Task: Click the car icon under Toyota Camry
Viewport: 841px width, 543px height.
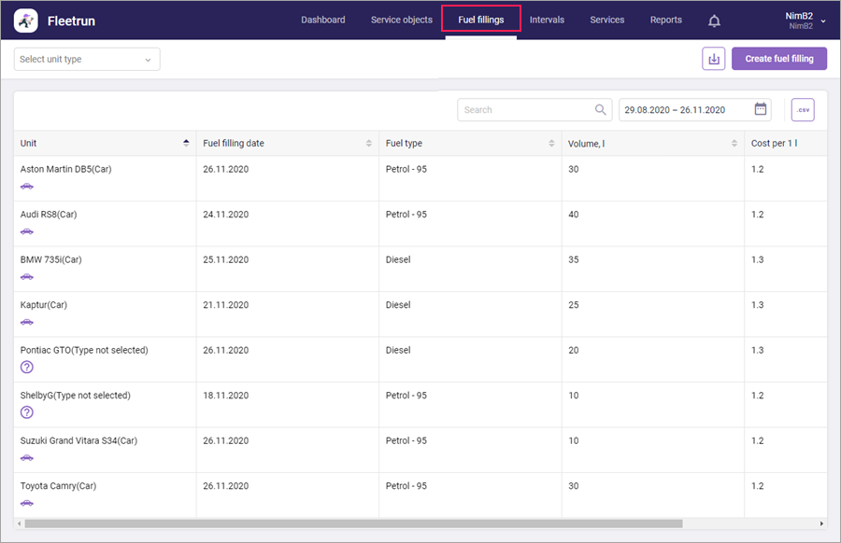Action: click(x=27, y=503)
